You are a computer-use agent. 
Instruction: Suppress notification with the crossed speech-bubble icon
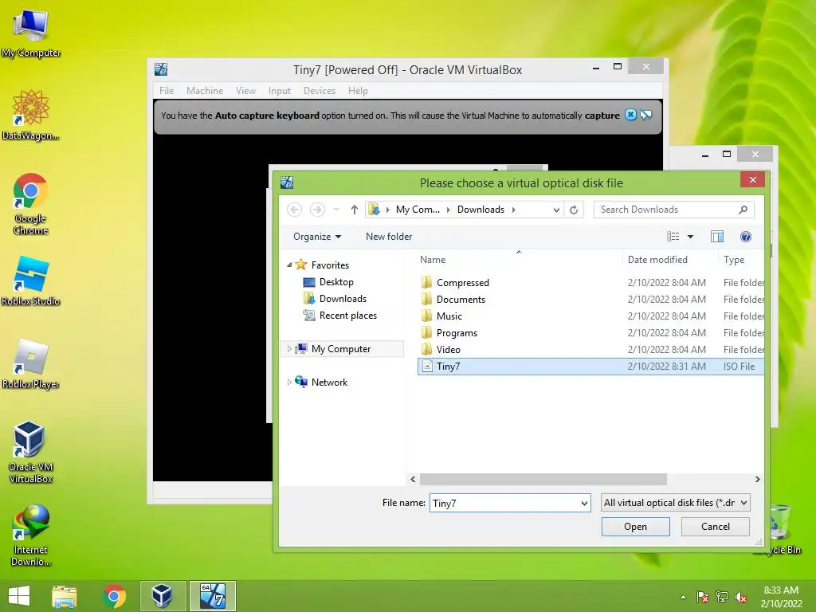[x=645, y=115]
